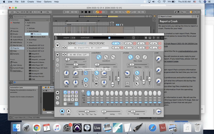
Task: Choose the sine pitch mod mode
Action: pos(96,78)
